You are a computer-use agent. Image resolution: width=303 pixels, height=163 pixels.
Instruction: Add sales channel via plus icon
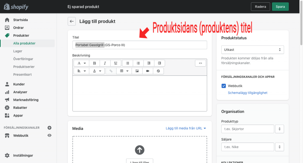49,128
